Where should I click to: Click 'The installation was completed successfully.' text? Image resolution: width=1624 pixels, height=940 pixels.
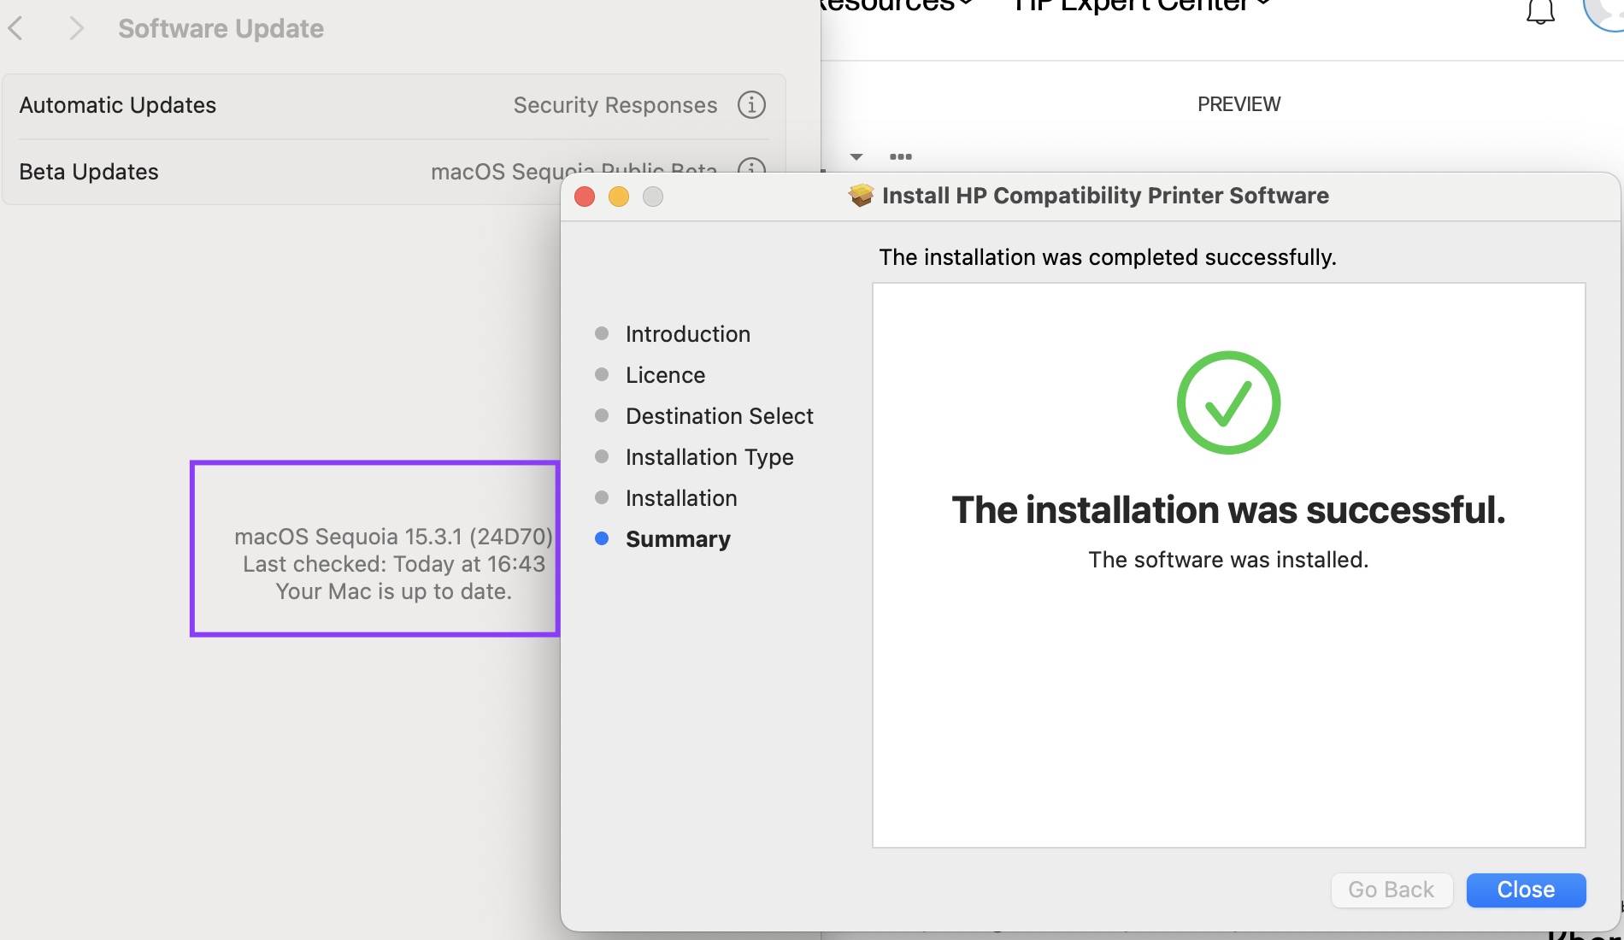click(x=1108, y=257)
